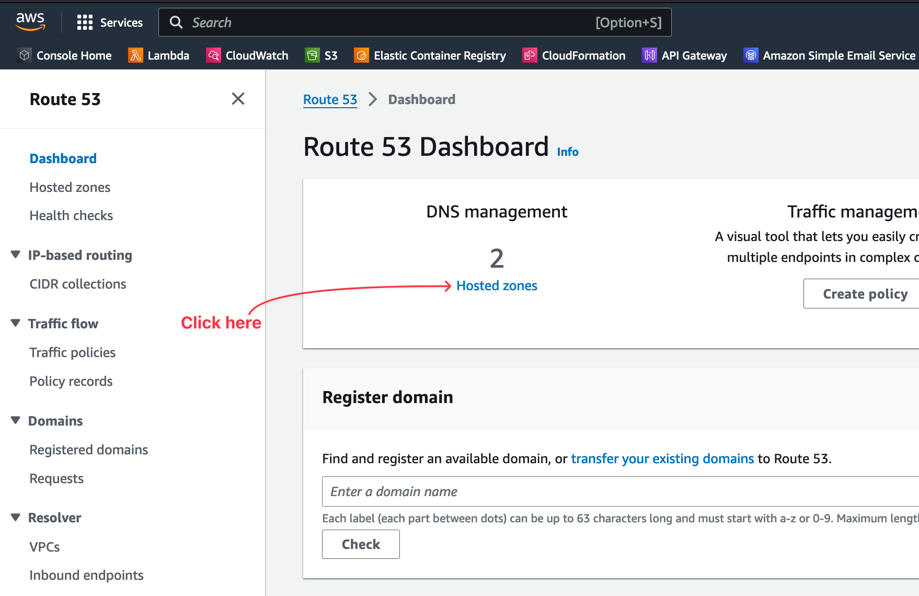
Task: Collapse the Traffic flow section
Action: [x=15, y=323]
